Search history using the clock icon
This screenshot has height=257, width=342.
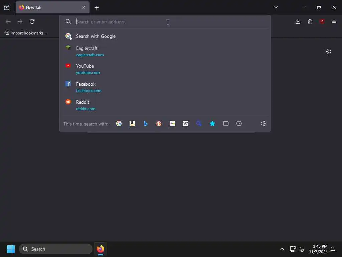click(239, 123)
